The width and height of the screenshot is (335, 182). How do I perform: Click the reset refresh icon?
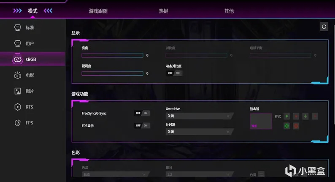324,27
